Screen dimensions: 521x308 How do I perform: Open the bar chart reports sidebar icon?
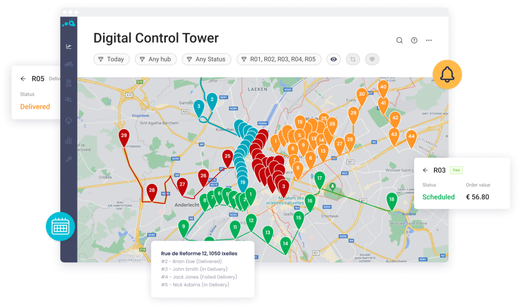click(x=69, y=140)
